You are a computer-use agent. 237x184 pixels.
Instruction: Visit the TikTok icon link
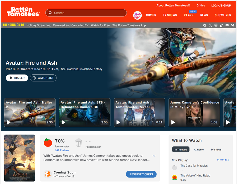(222, 25)
